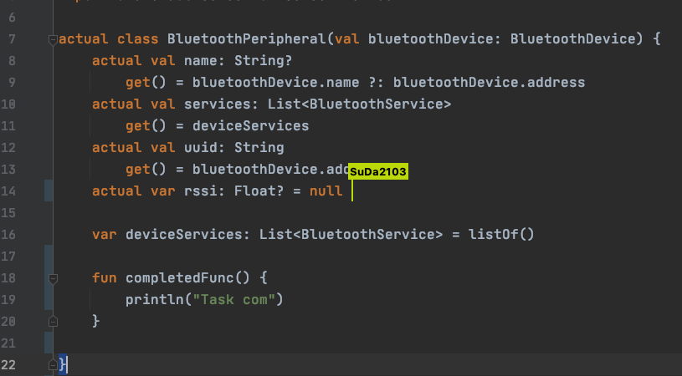The height and width of the screenshot is (376, 682).
Task: Click the change marker beside line 18
Action: pyautogui.click(x=49, y=277)
